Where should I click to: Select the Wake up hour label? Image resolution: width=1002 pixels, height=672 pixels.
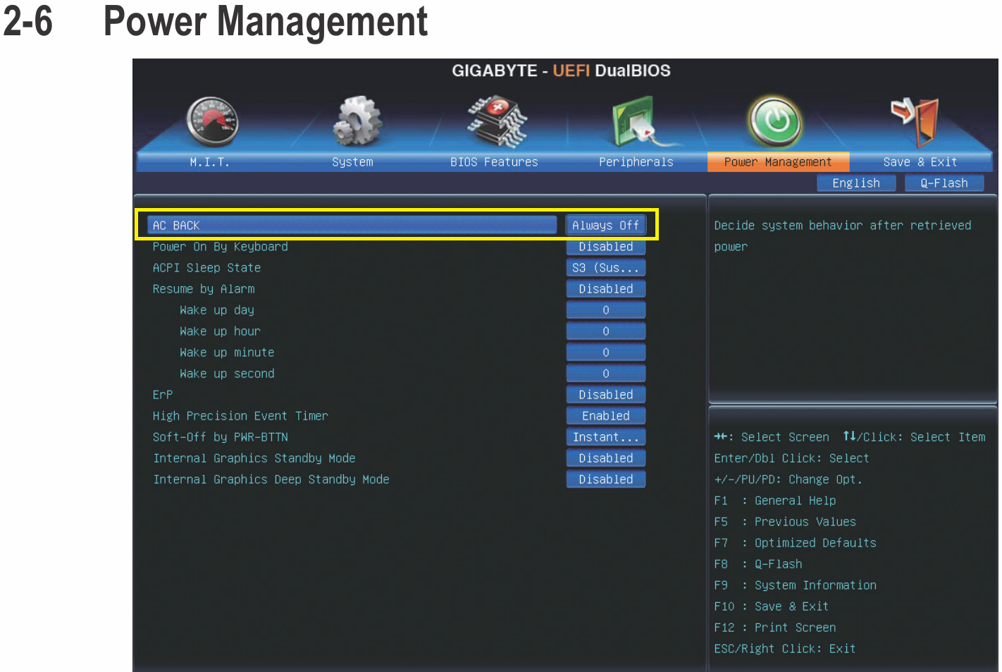(220, 331)
